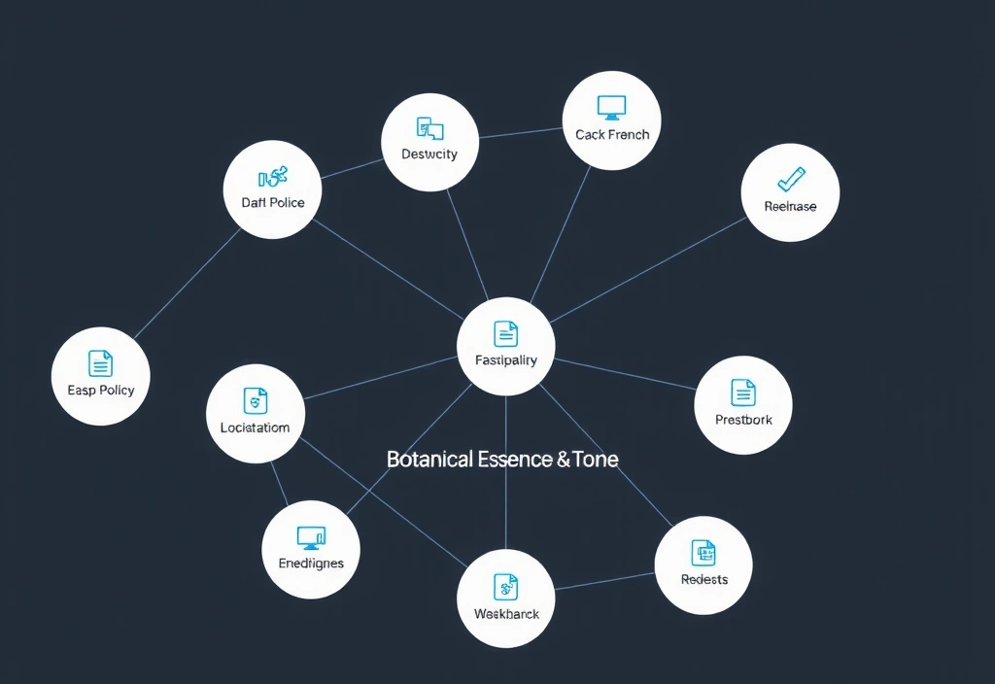Click the Easp Policy node circle
The image size is (995, 684).
coord(100,376)
